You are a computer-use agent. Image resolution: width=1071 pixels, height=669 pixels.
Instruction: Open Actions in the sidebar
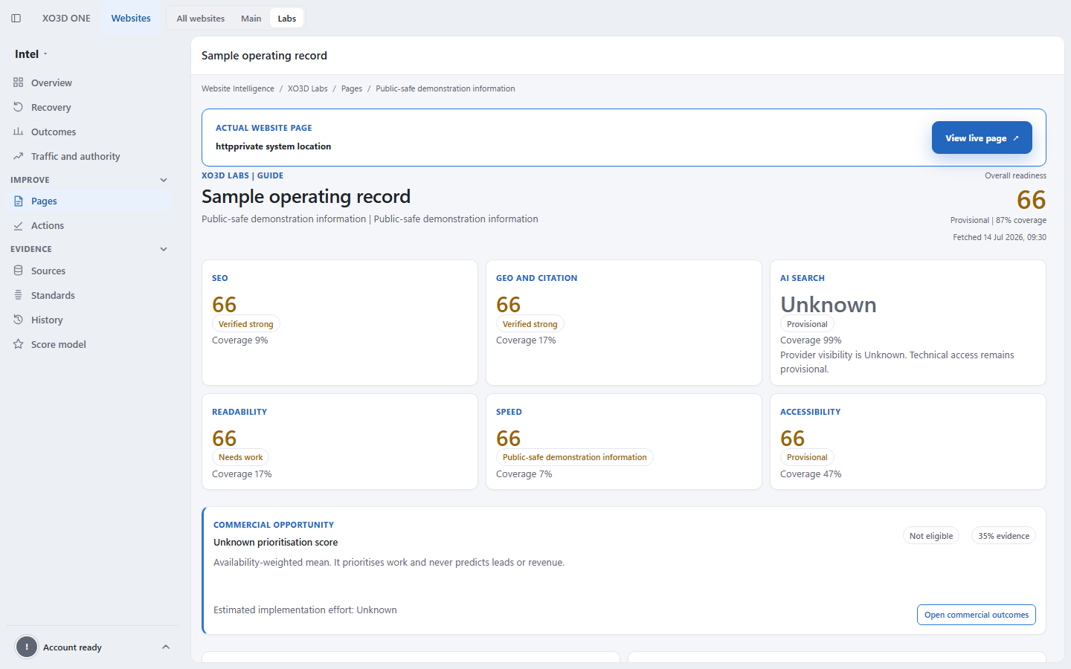[89, 225]
